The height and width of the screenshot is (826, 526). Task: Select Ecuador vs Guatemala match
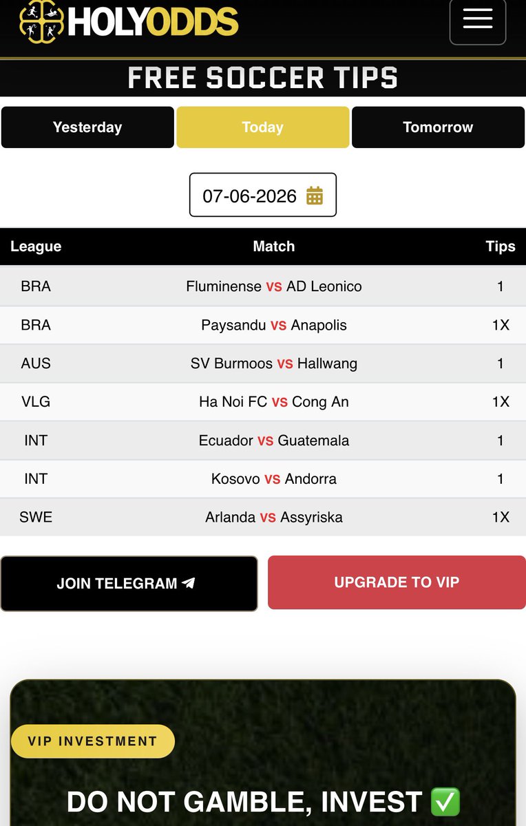pos(263,441)
